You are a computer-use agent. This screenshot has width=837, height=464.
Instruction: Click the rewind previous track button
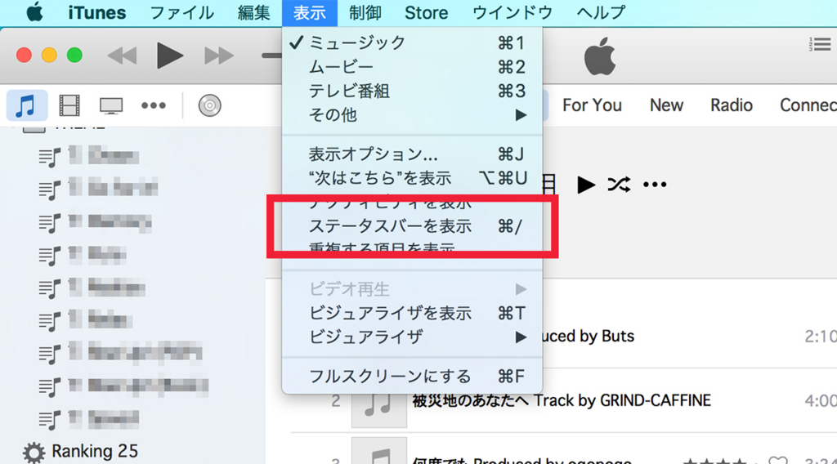point(123,56)
